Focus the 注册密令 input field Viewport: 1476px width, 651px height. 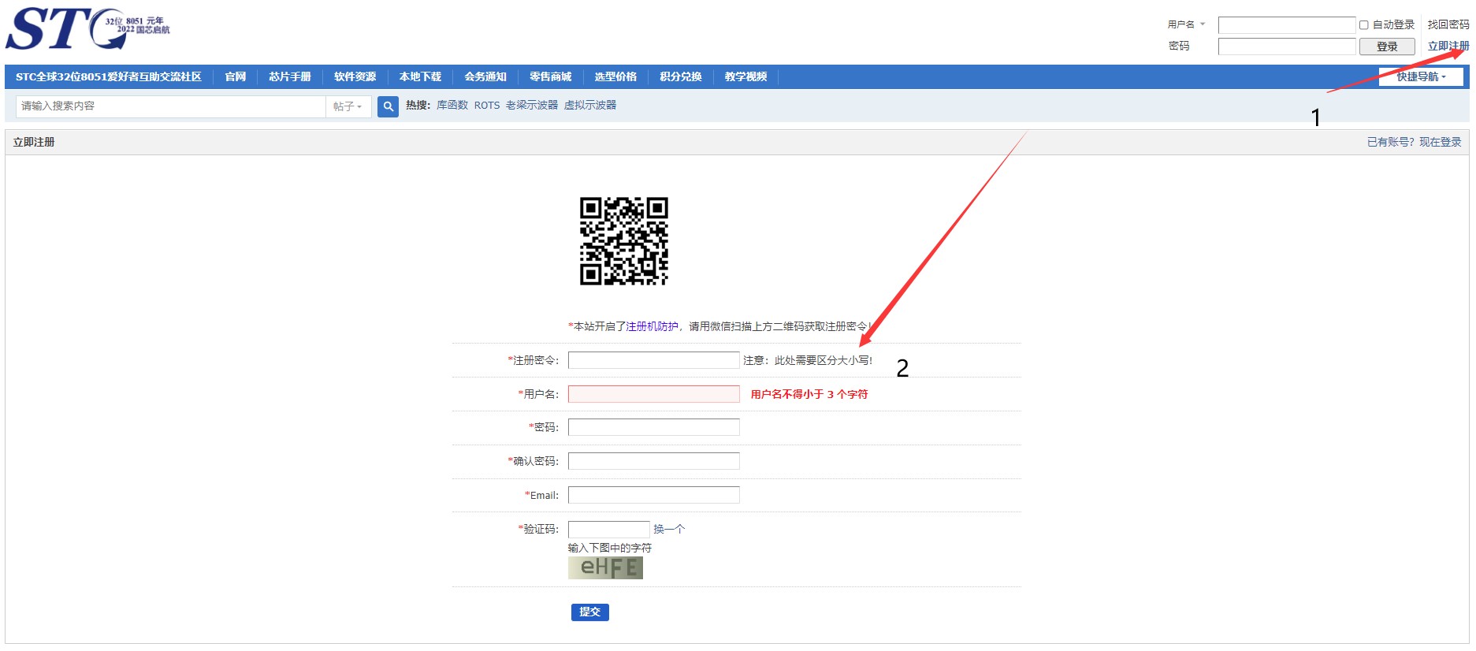point(654,360)
